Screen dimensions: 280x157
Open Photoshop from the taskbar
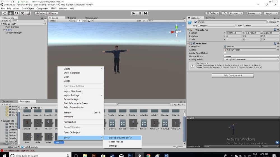[130, 155]
